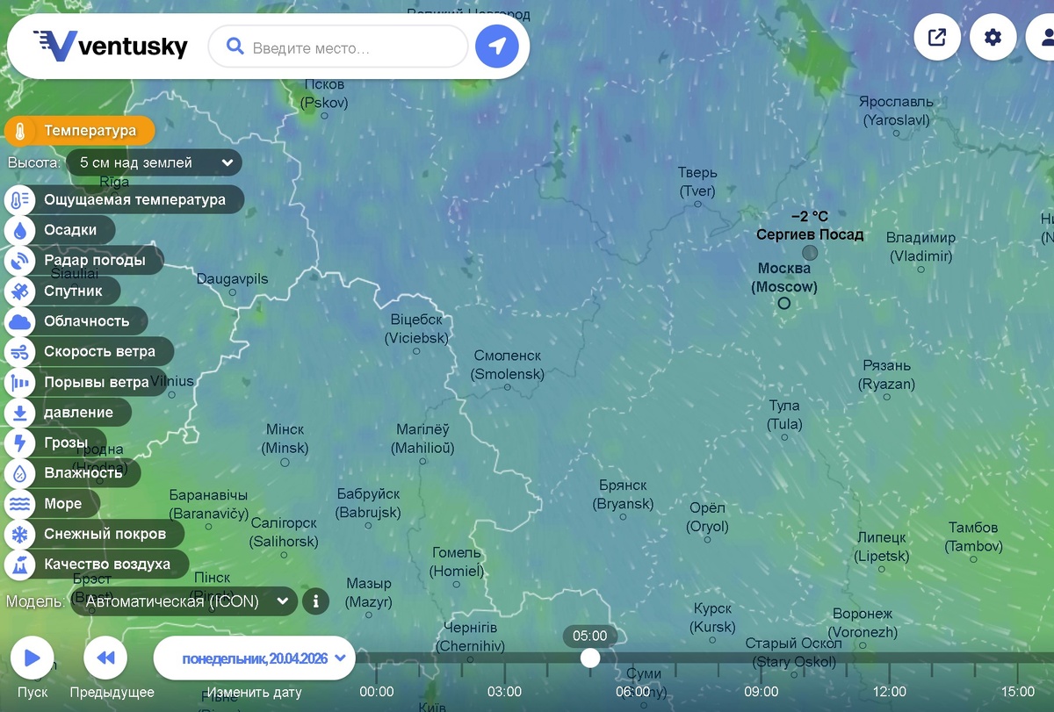The height and width of the screenshot is (712, 1054).
Task: Click the Курск (Kursk) city label
Action: pos(712,618)
